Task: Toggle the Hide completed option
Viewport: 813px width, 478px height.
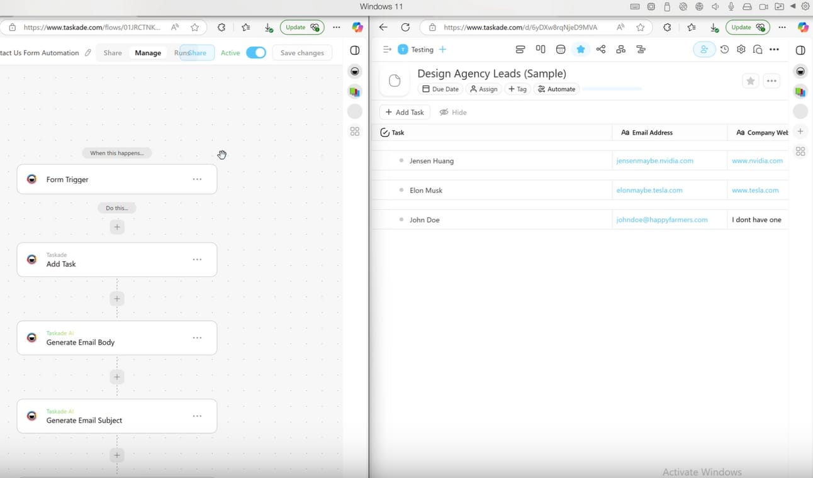Action: [453, 112]
